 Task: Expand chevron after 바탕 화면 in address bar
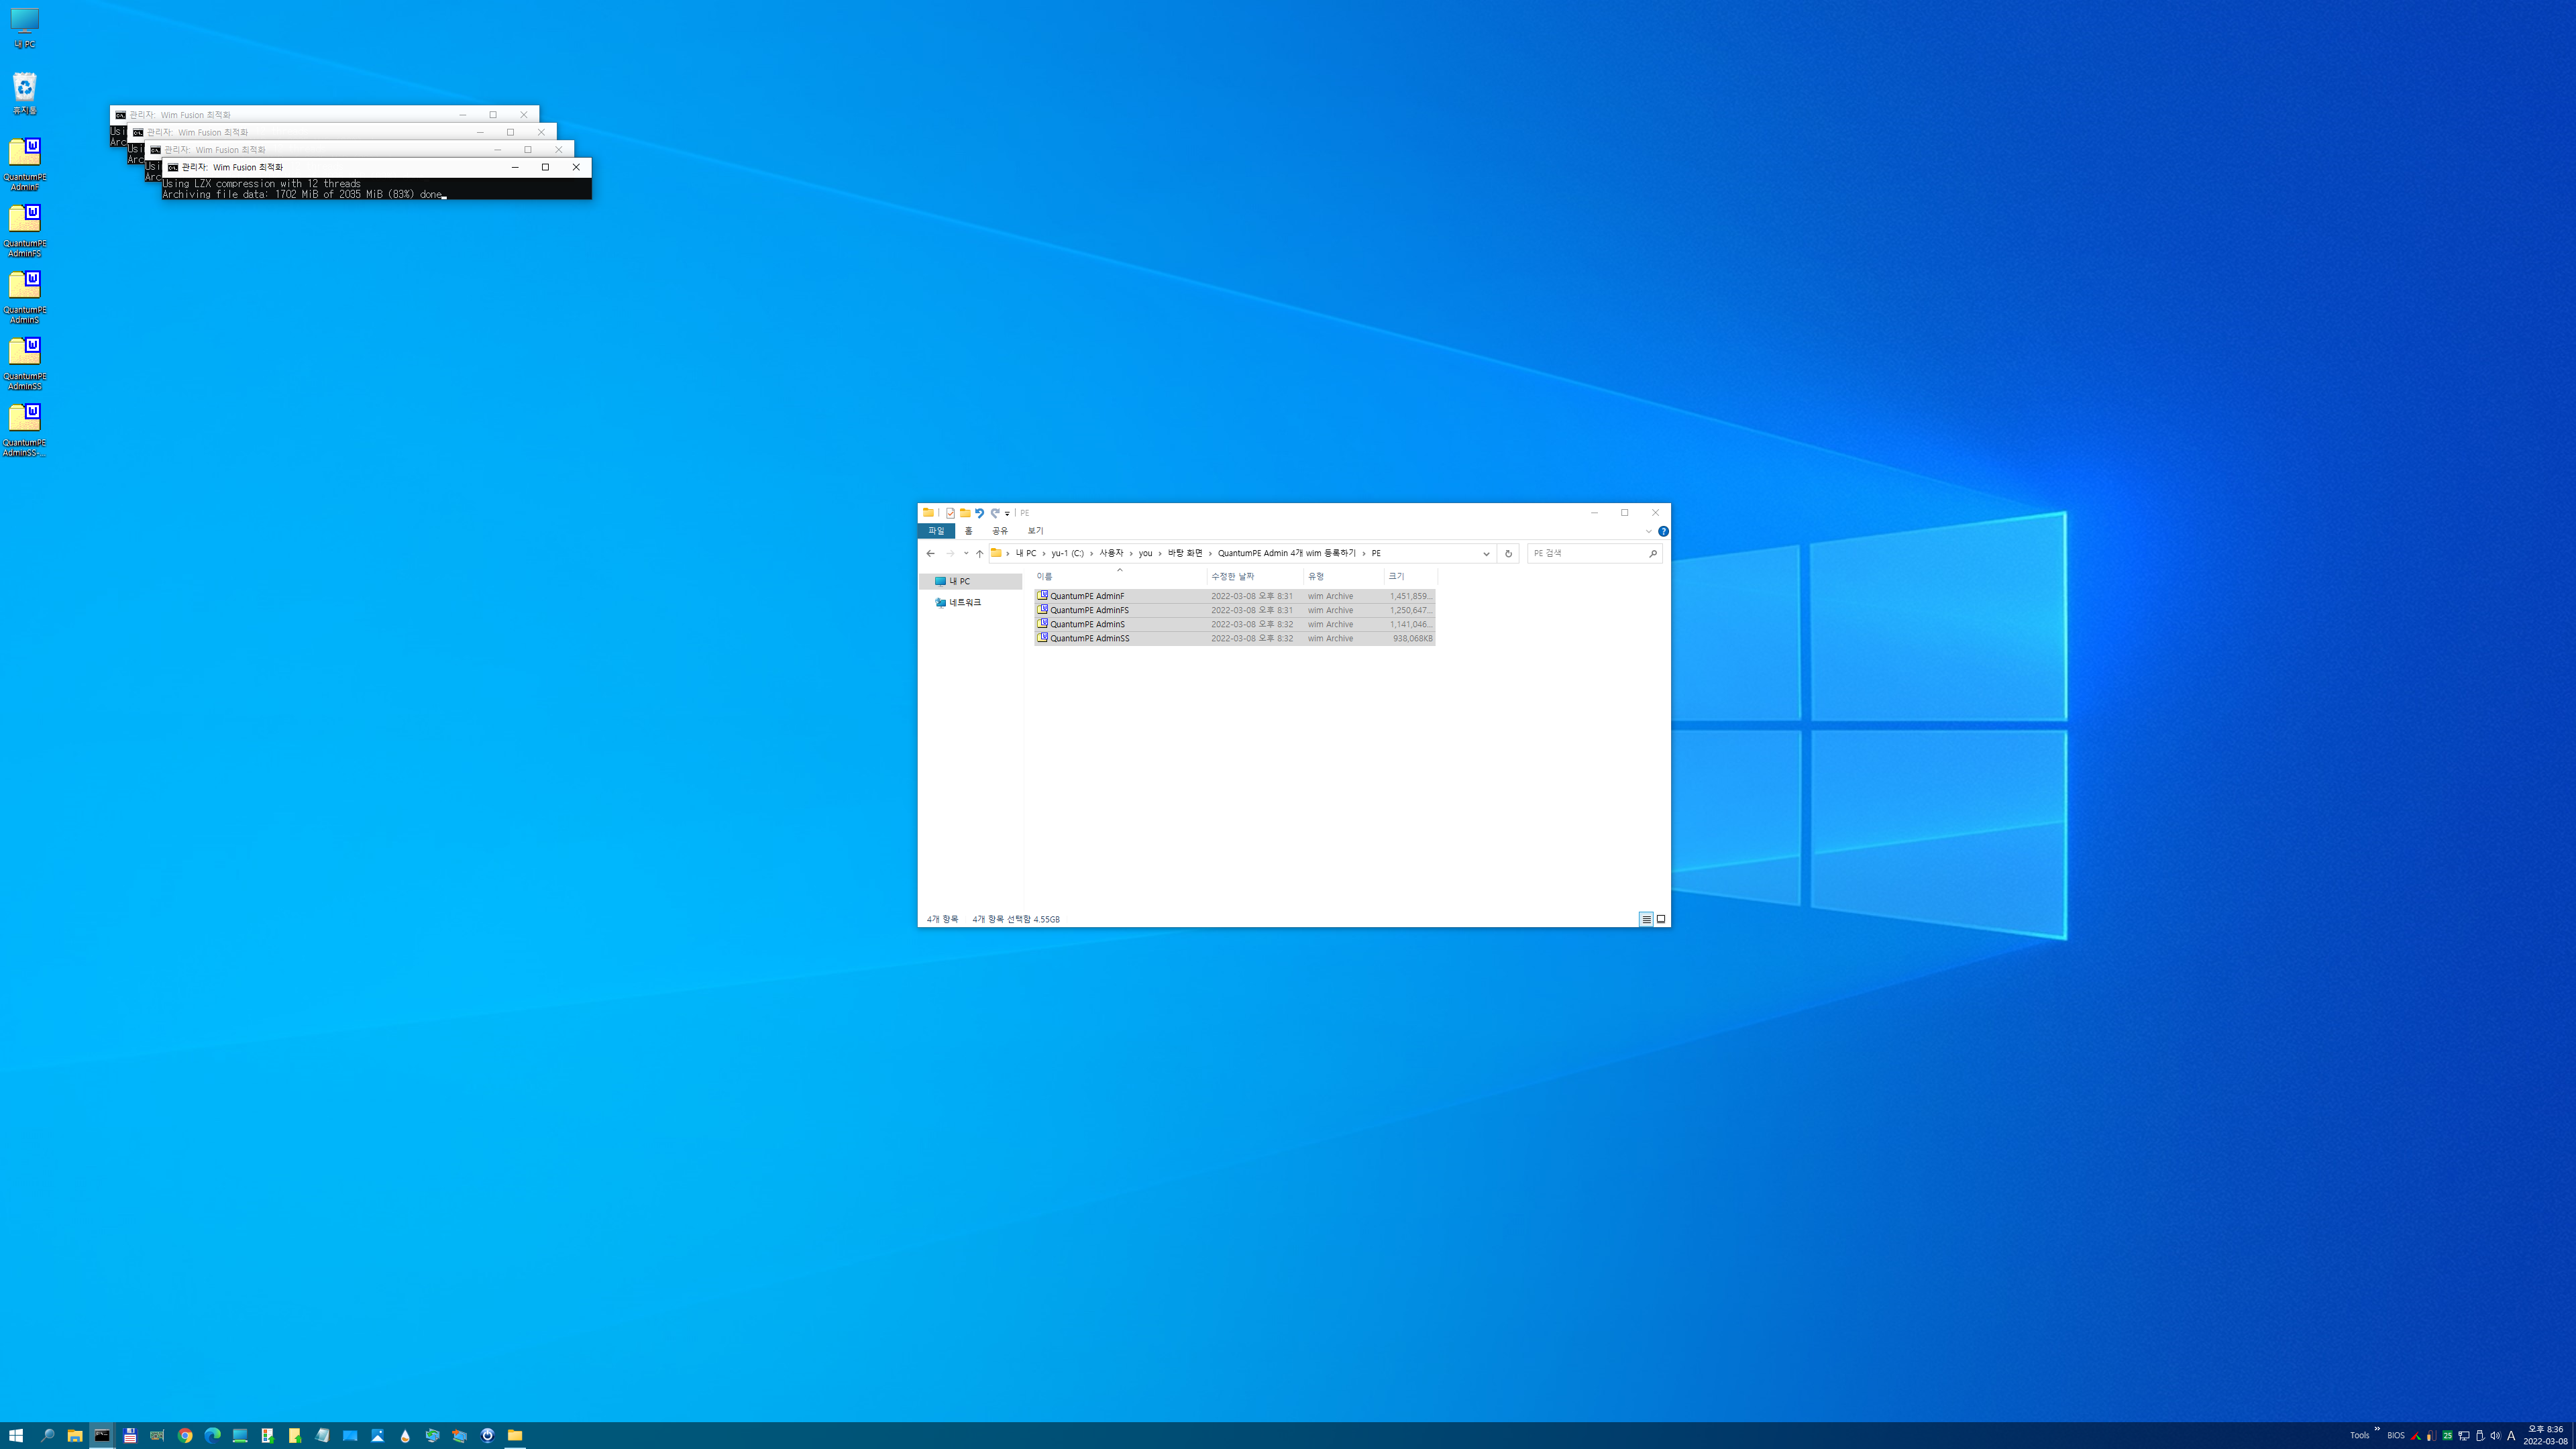(x=1210, y=553)
